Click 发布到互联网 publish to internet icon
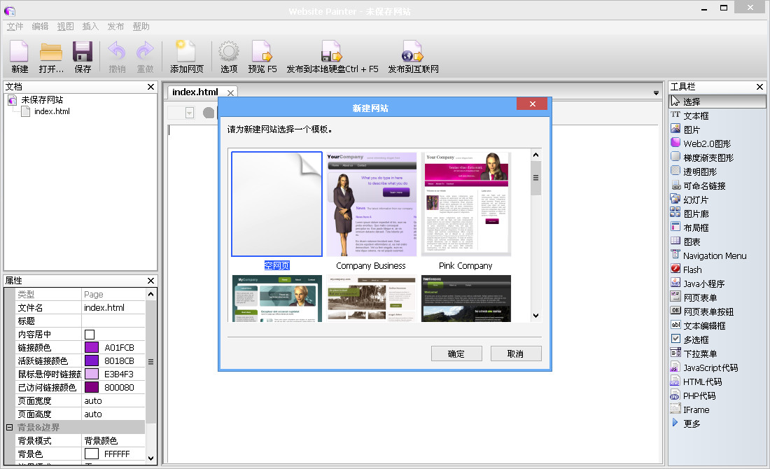 coord(413,52)
